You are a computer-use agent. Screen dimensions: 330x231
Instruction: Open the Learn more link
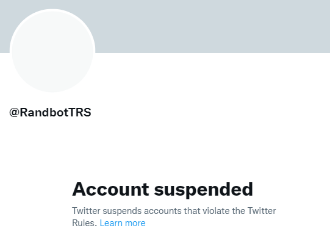[123, 223]
